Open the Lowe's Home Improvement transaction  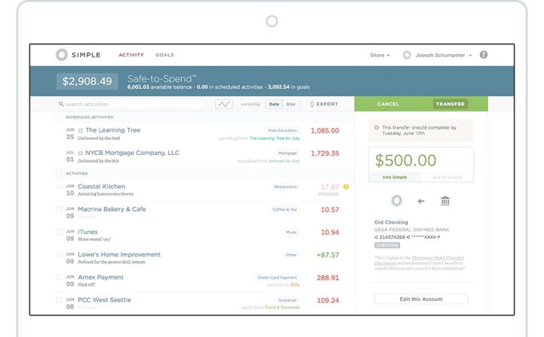click(119, 255)
